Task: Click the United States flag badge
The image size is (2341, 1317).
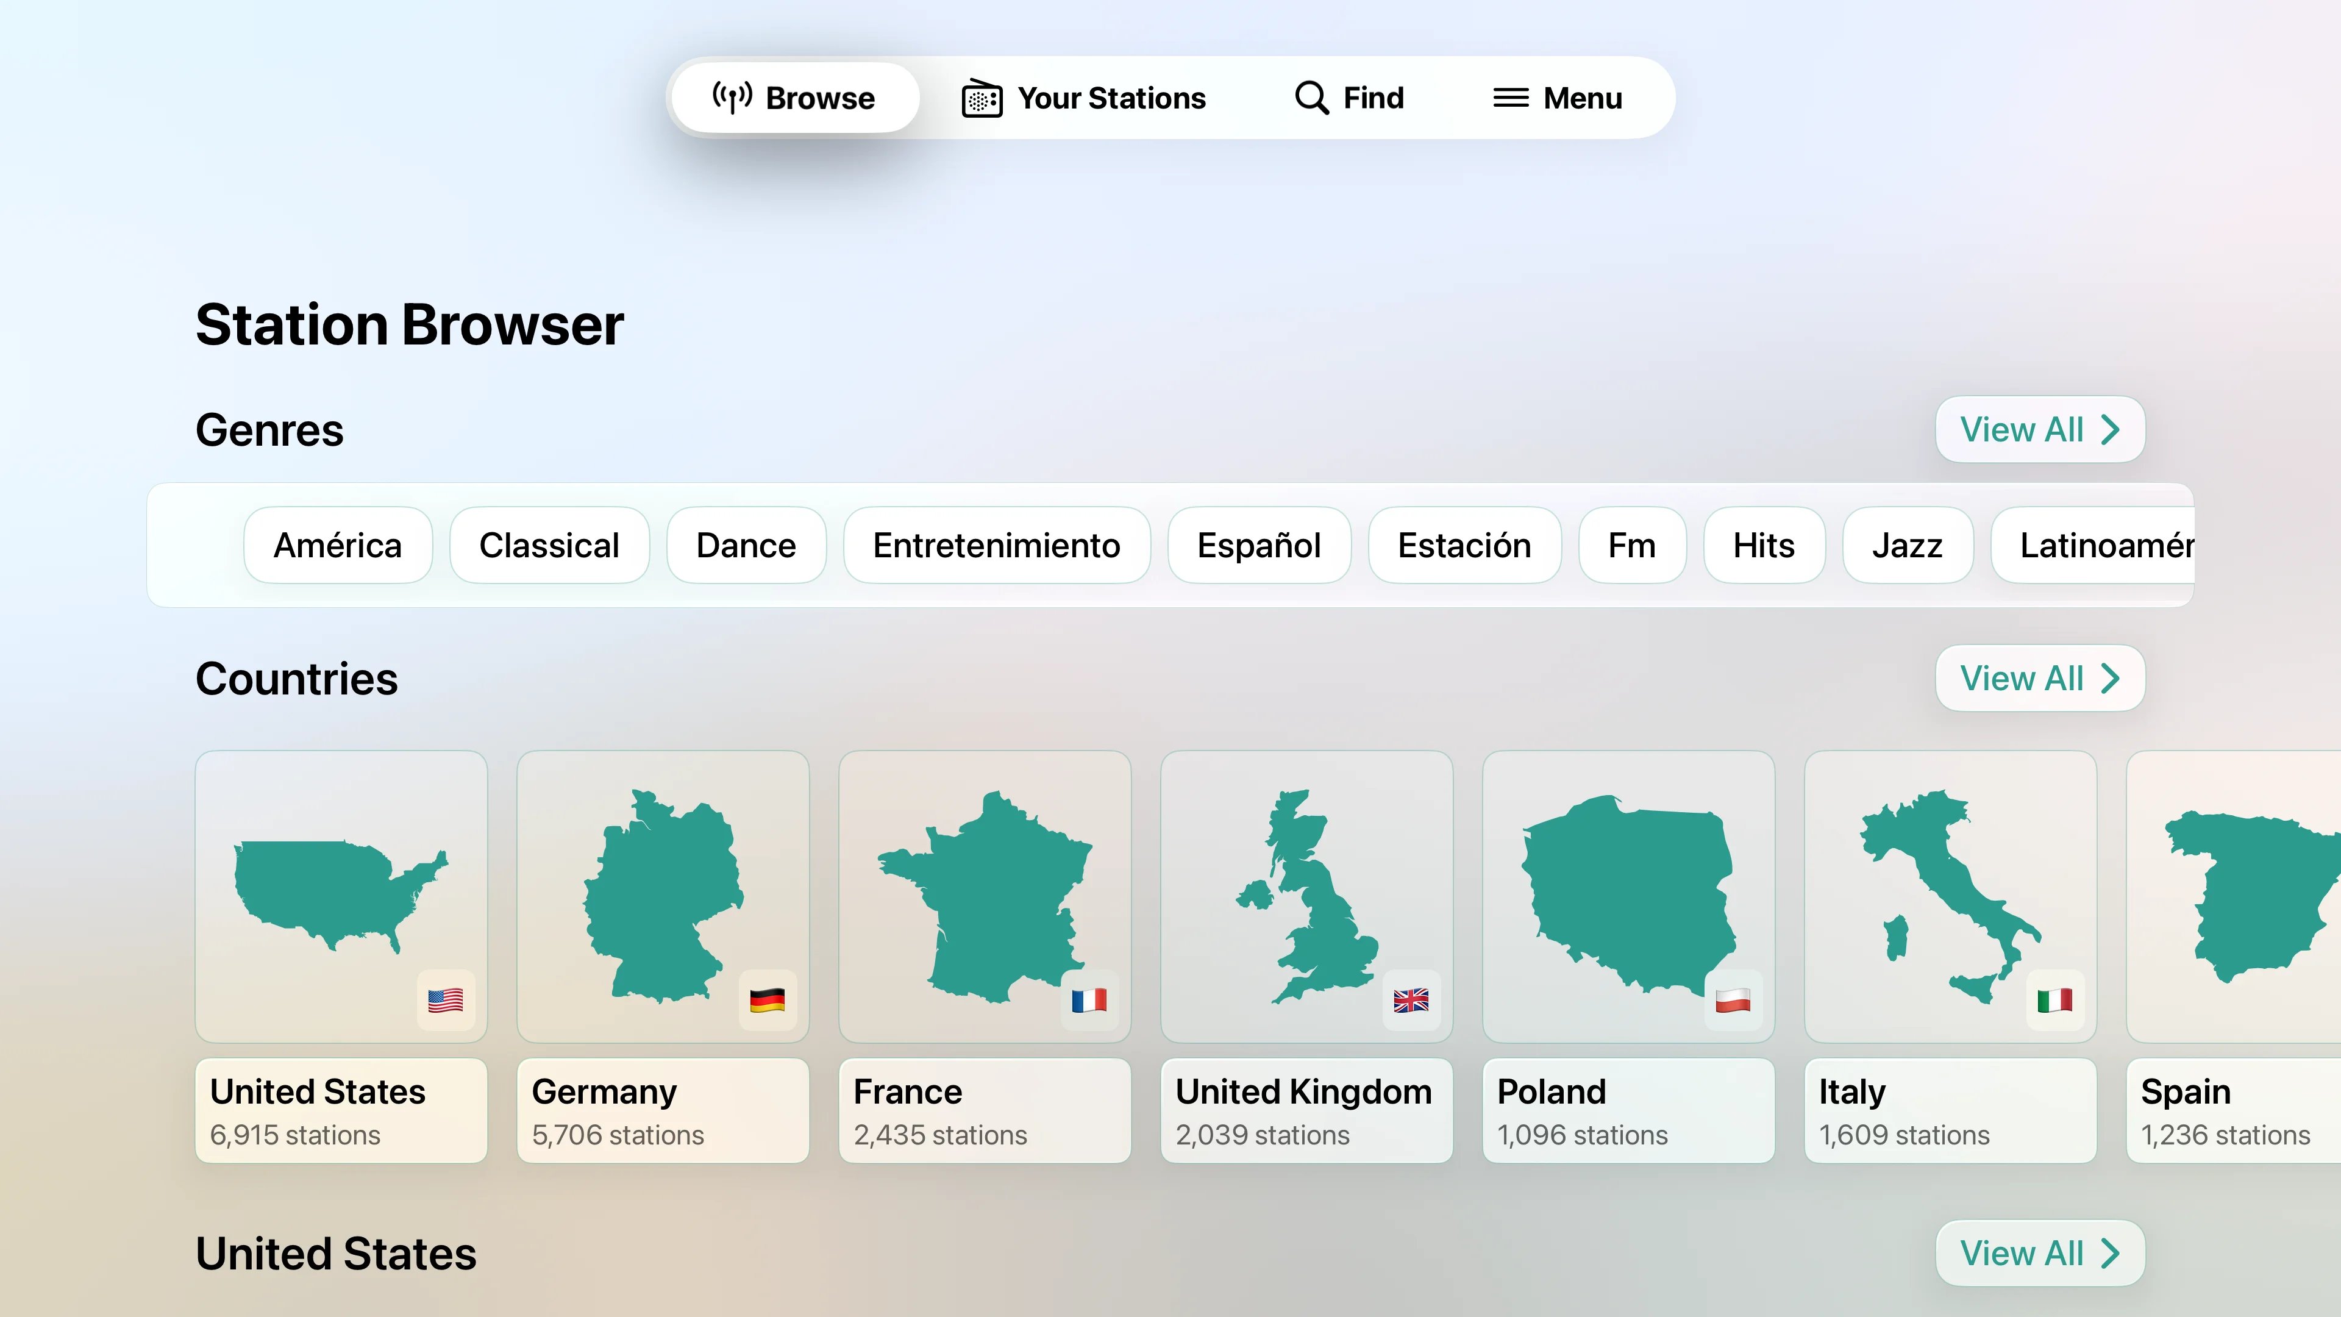Action: (445, 1000)
